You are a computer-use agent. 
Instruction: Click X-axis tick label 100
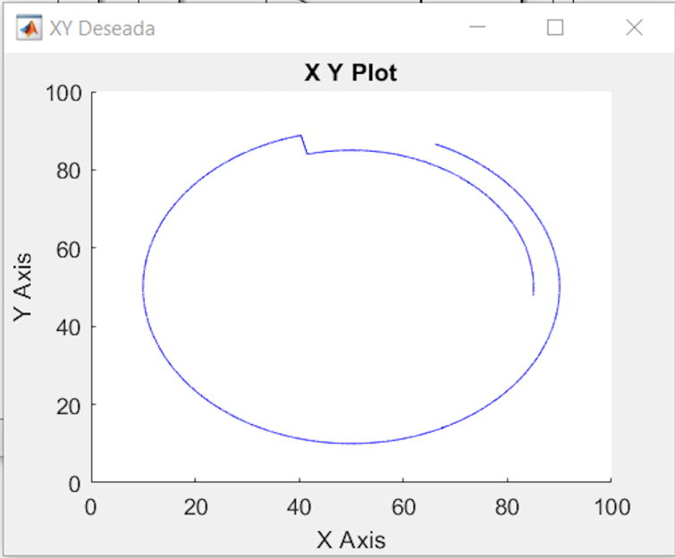(x=612, y=507)
